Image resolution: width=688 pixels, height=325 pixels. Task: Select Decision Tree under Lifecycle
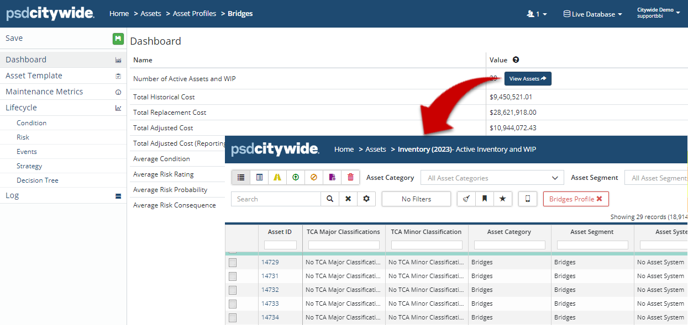[37, 180]
